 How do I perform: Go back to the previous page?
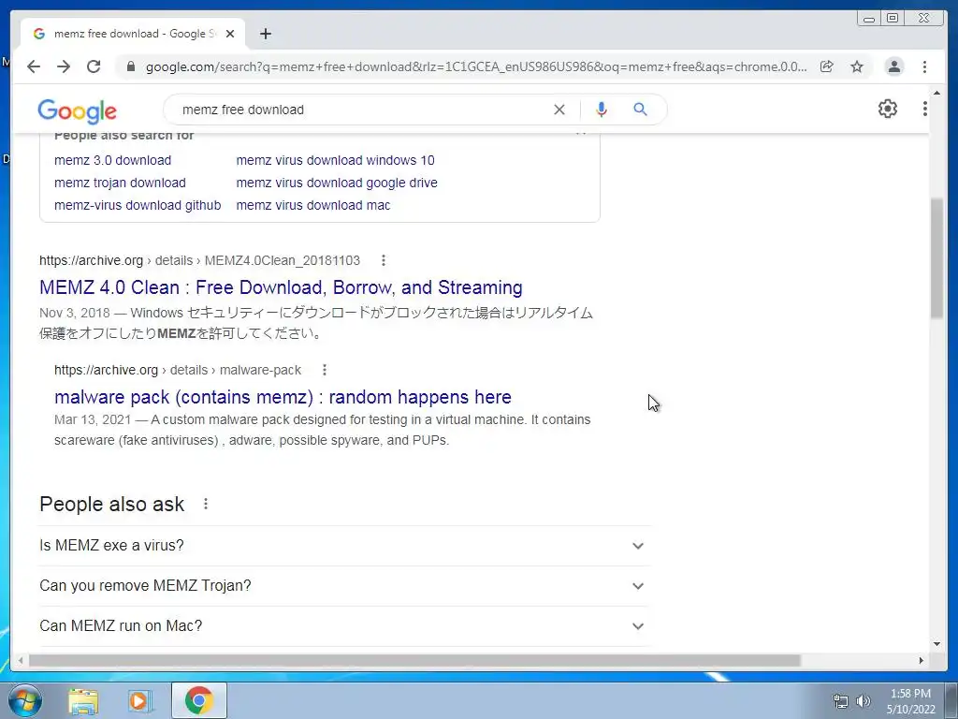point(34,66)
